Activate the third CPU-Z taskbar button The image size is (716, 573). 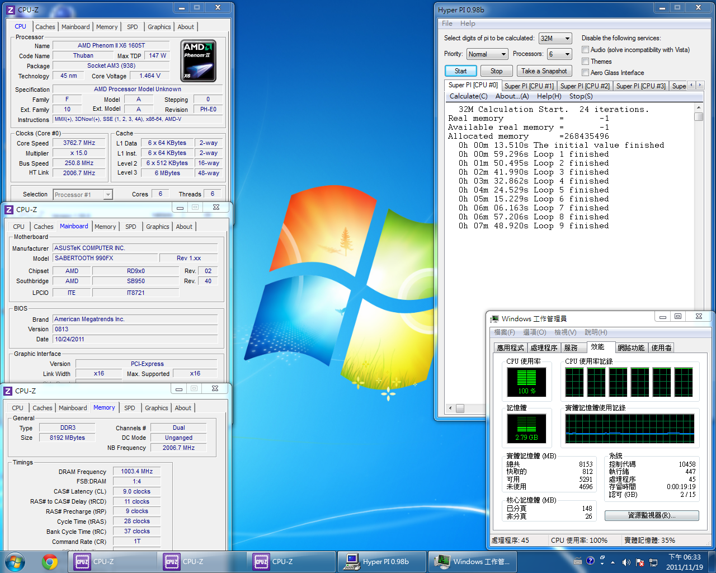coord(291,562)
